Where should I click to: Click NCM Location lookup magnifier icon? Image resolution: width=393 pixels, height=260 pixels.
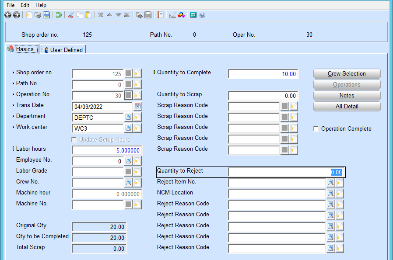tap(330, 194)
